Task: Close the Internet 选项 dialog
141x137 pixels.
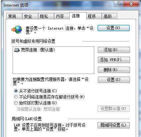Action: (131, 4)
